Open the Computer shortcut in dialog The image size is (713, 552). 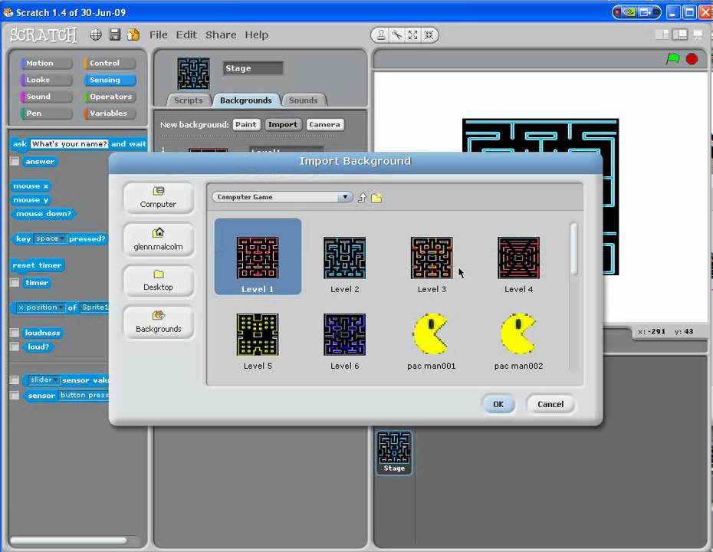coord(158,198)
